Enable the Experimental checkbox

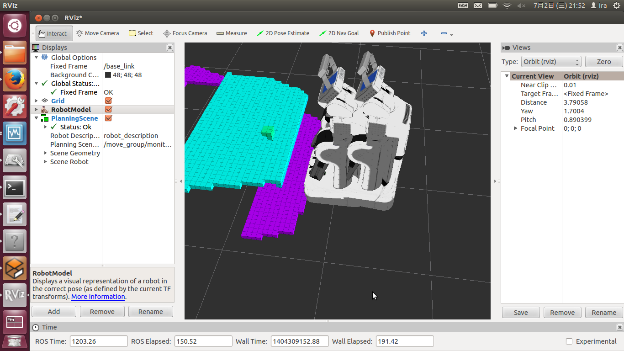(569, 341)
